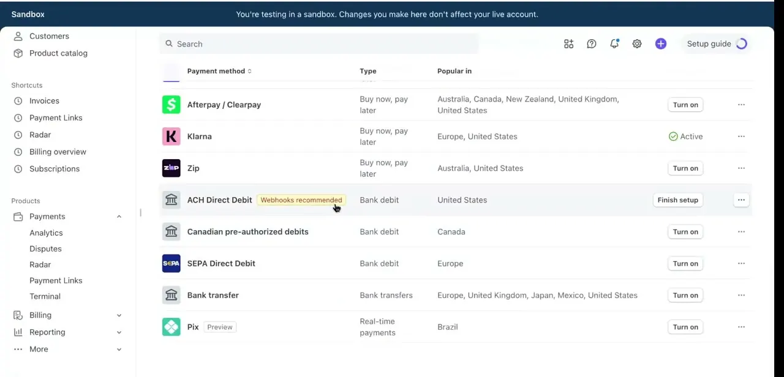Open Terminal under Payments
Viewport: 784px width, 377px height.
point(45,297)
